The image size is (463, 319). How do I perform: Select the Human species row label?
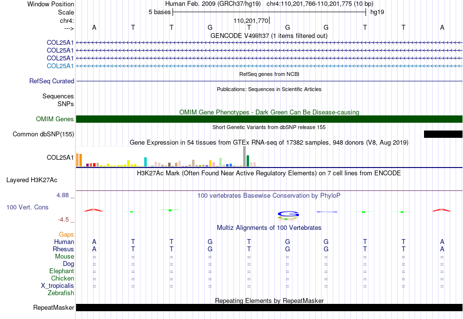(x=64, y=242)
